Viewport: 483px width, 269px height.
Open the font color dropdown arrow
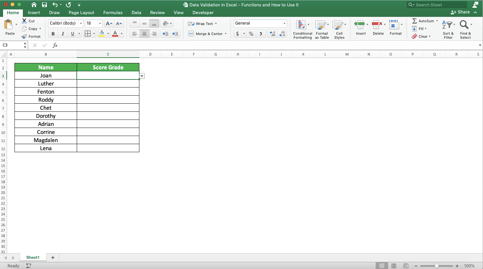point(122,34)
